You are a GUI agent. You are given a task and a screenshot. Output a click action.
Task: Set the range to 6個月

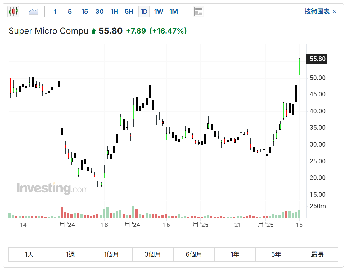[x=194, y=254]
